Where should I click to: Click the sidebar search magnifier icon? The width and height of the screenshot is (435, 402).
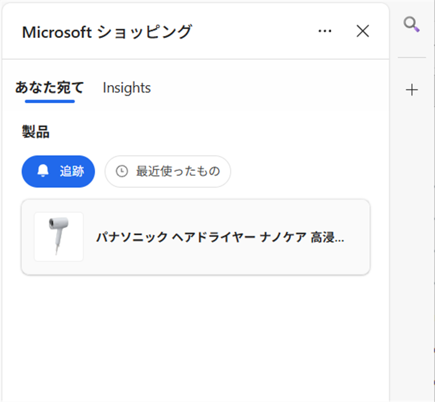(411, 24)
